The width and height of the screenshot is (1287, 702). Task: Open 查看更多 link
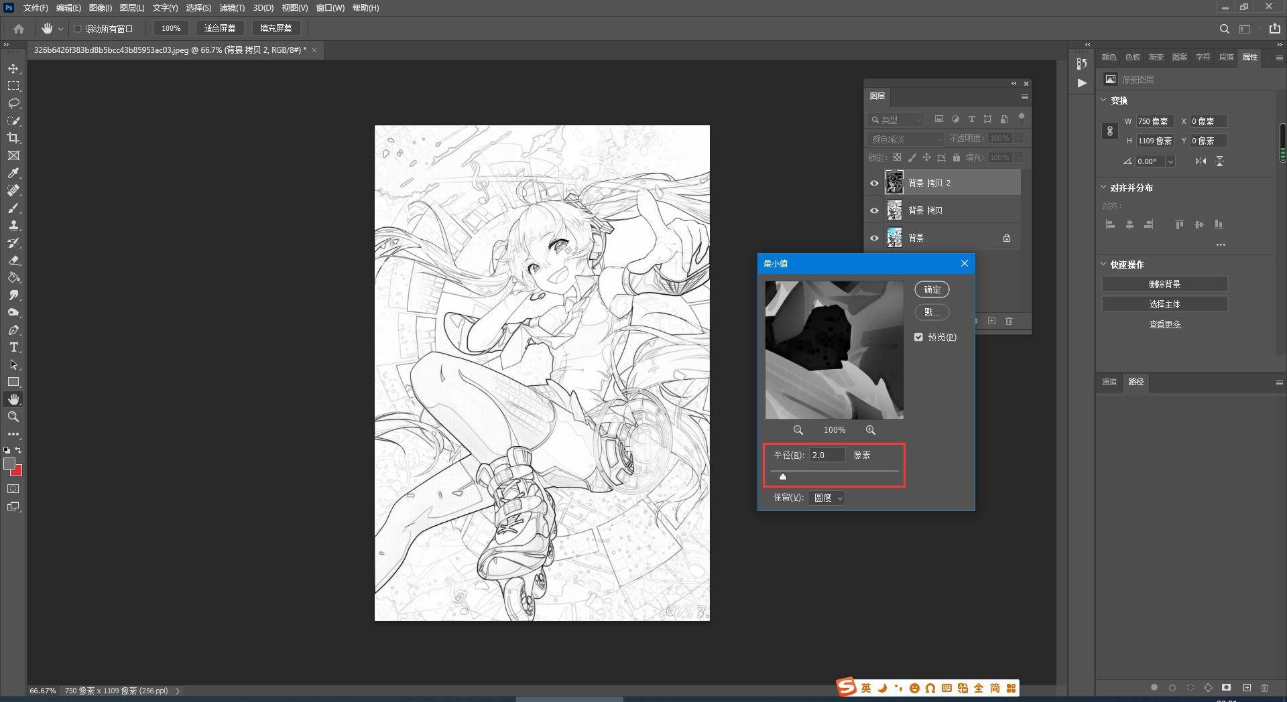pyautogui.click(x=1165, y=324)
